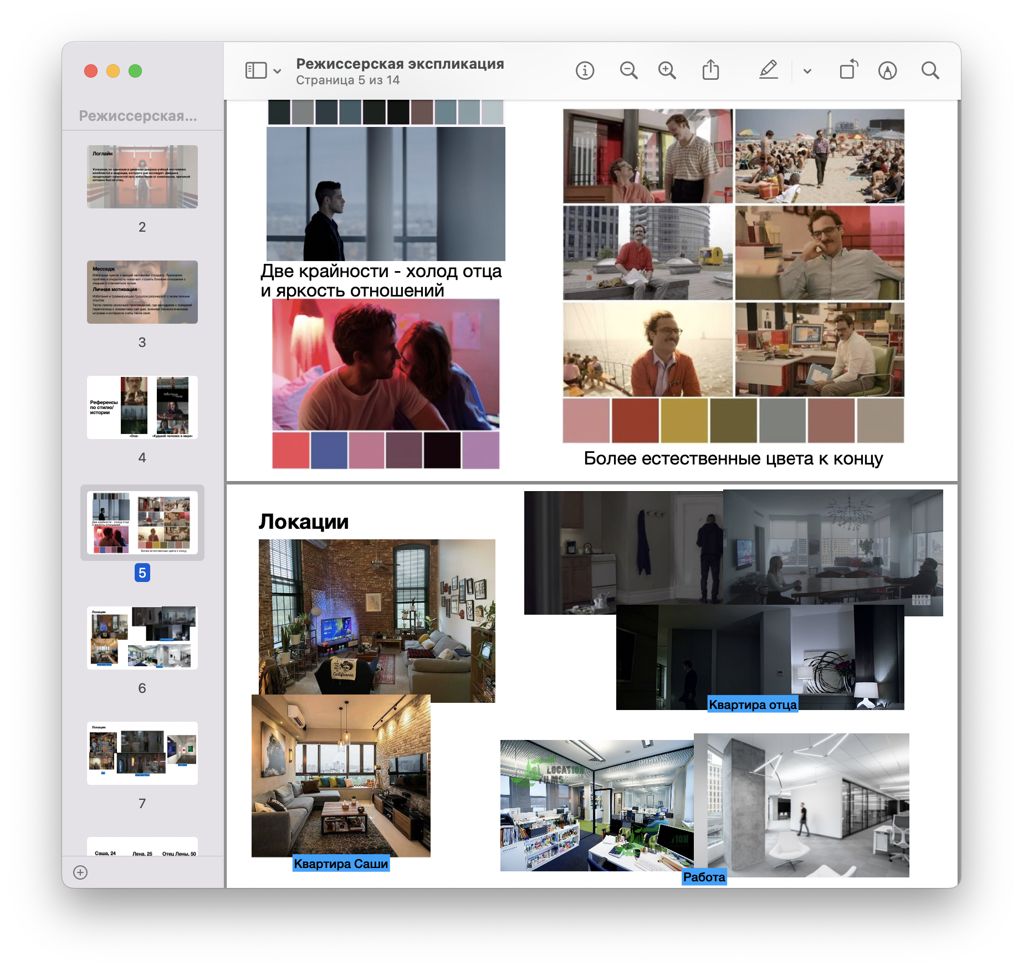The height and width of the screenshot is (970, 1023).
Task: Click the blue palette swatch under couple image
Action: point(329,450)
